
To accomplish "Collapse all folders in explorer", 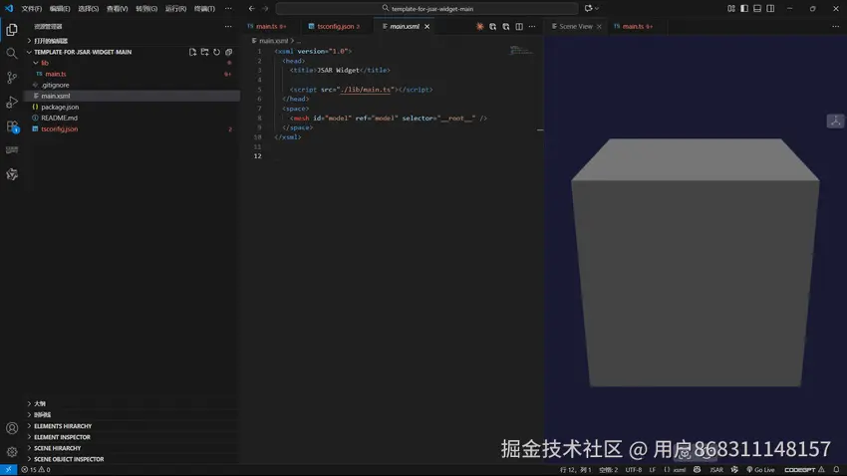I will 228,52.
